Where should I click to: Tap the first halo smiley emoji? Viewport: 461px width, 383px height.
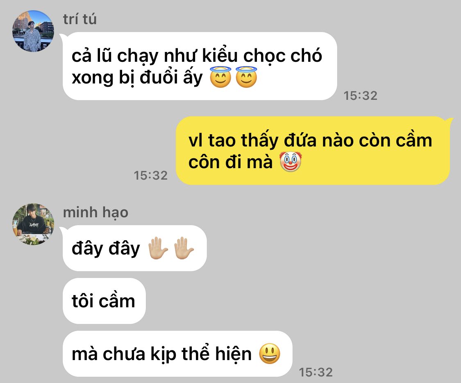pyautogui.click(x=220, y=77)
